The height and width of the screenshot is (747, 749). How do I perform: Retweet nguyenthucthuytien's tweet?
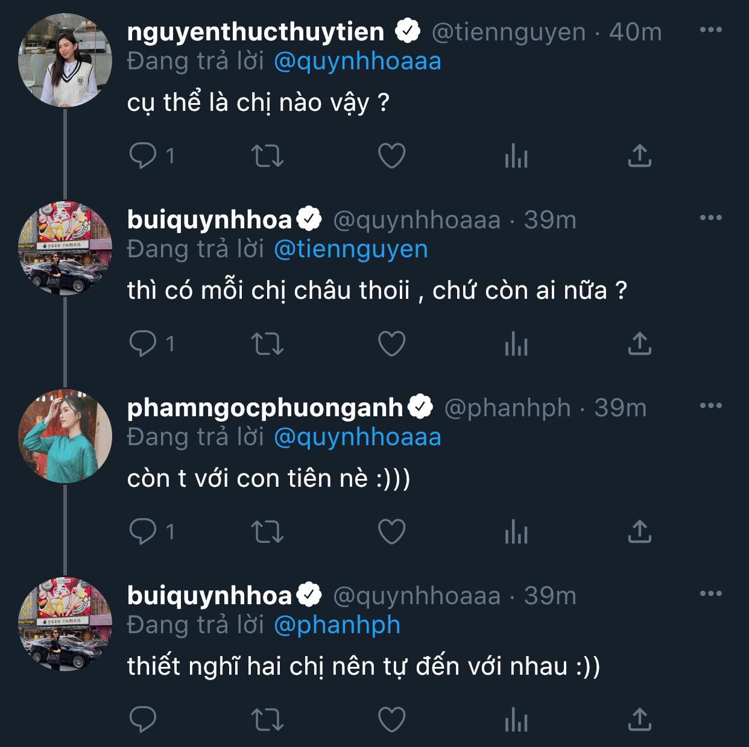point(267,155)
